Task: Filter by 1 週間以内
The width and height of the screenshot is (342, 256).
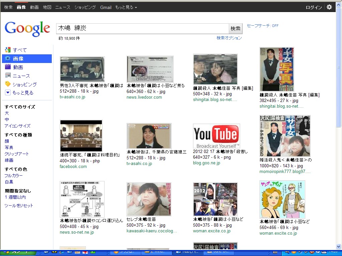Action: [x=15, y=197]
